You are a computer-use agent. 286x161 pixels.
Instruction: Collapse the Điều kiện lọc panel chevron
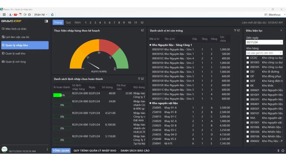(281, 30)
